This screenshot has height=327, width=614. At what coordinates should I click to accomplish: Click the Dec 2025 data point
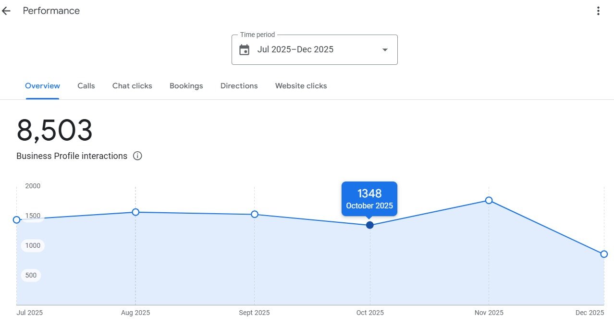click(604, 254)
